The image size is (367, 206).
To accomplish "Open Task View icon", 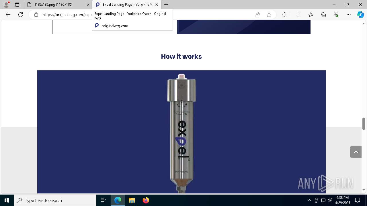I will pyautogui.click(x=103, y=200).
